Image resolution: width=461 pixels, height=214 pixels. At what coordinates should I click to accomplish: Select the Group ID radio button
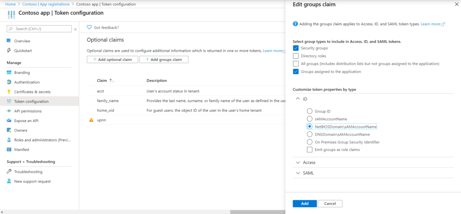pyautogui.click(x=309, y=111)
